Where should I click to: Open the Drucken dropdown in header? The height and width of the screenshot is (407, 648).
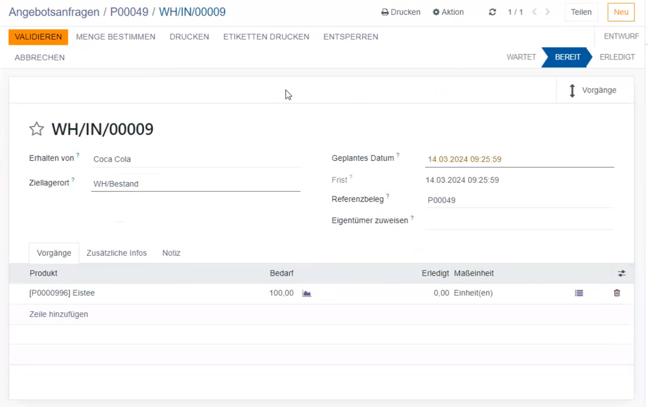401,12
